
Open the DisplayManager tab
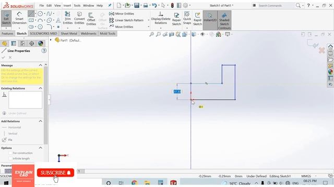coord(41,44)
